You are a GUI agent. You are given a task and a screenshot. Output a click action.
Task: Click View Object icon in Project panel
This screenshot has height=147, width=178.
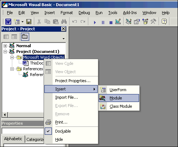click(14, 37)
